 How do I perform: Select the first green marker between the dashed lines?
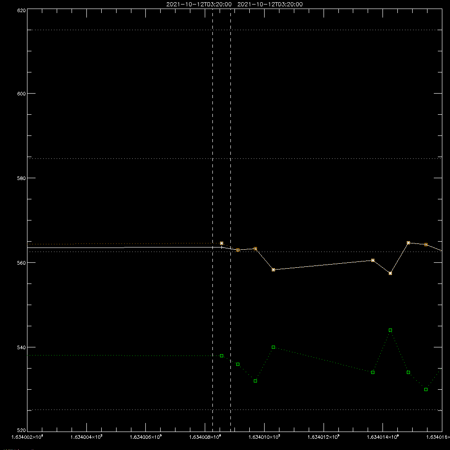[x=221, y=356]
